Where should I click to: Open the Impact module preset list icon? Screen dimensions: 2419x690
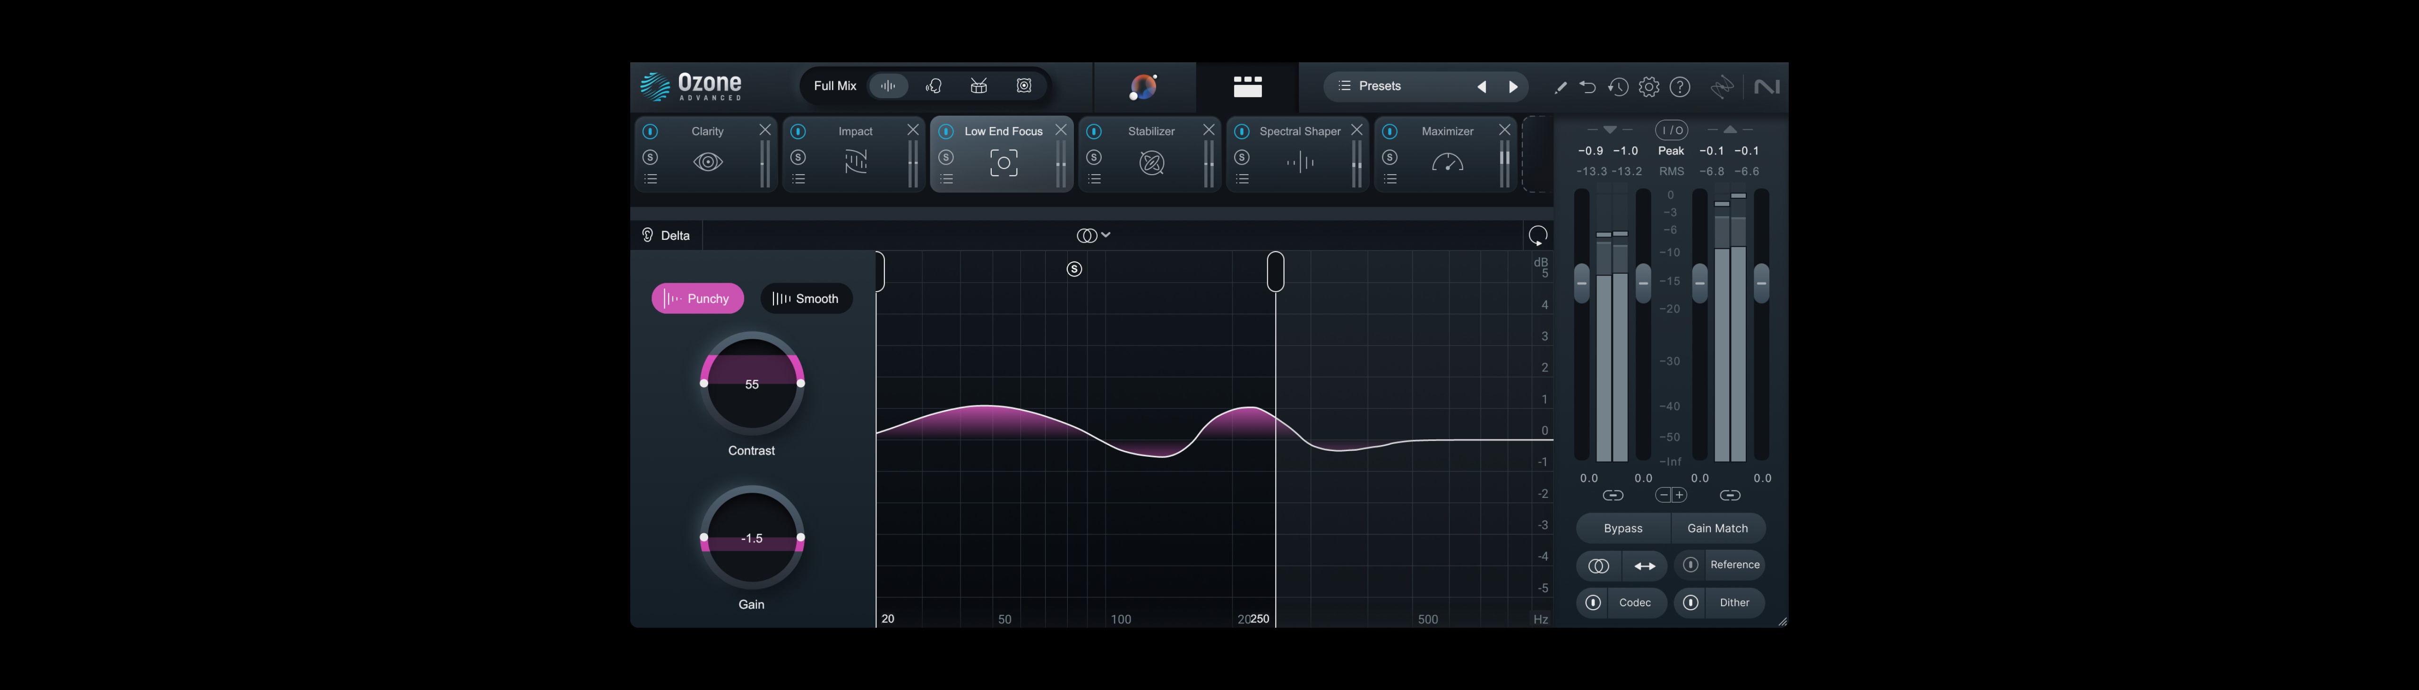click(x=798, y=179)
